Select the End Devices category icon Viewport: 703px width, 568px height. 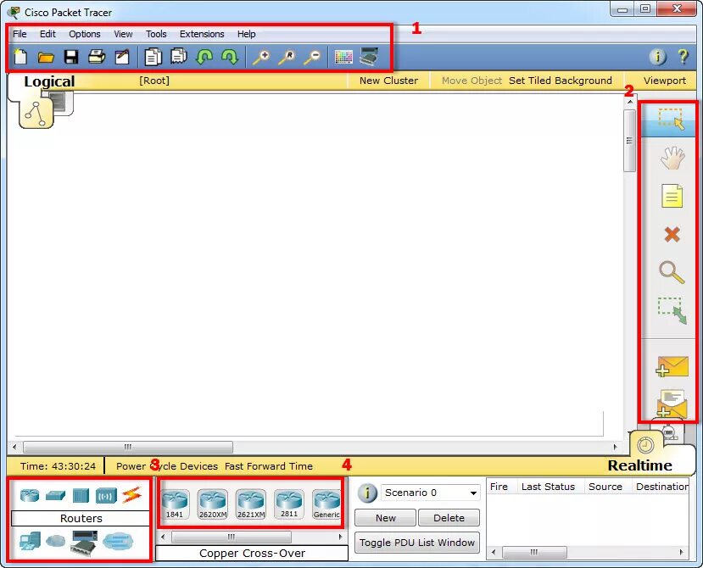(x=30, y=541)
